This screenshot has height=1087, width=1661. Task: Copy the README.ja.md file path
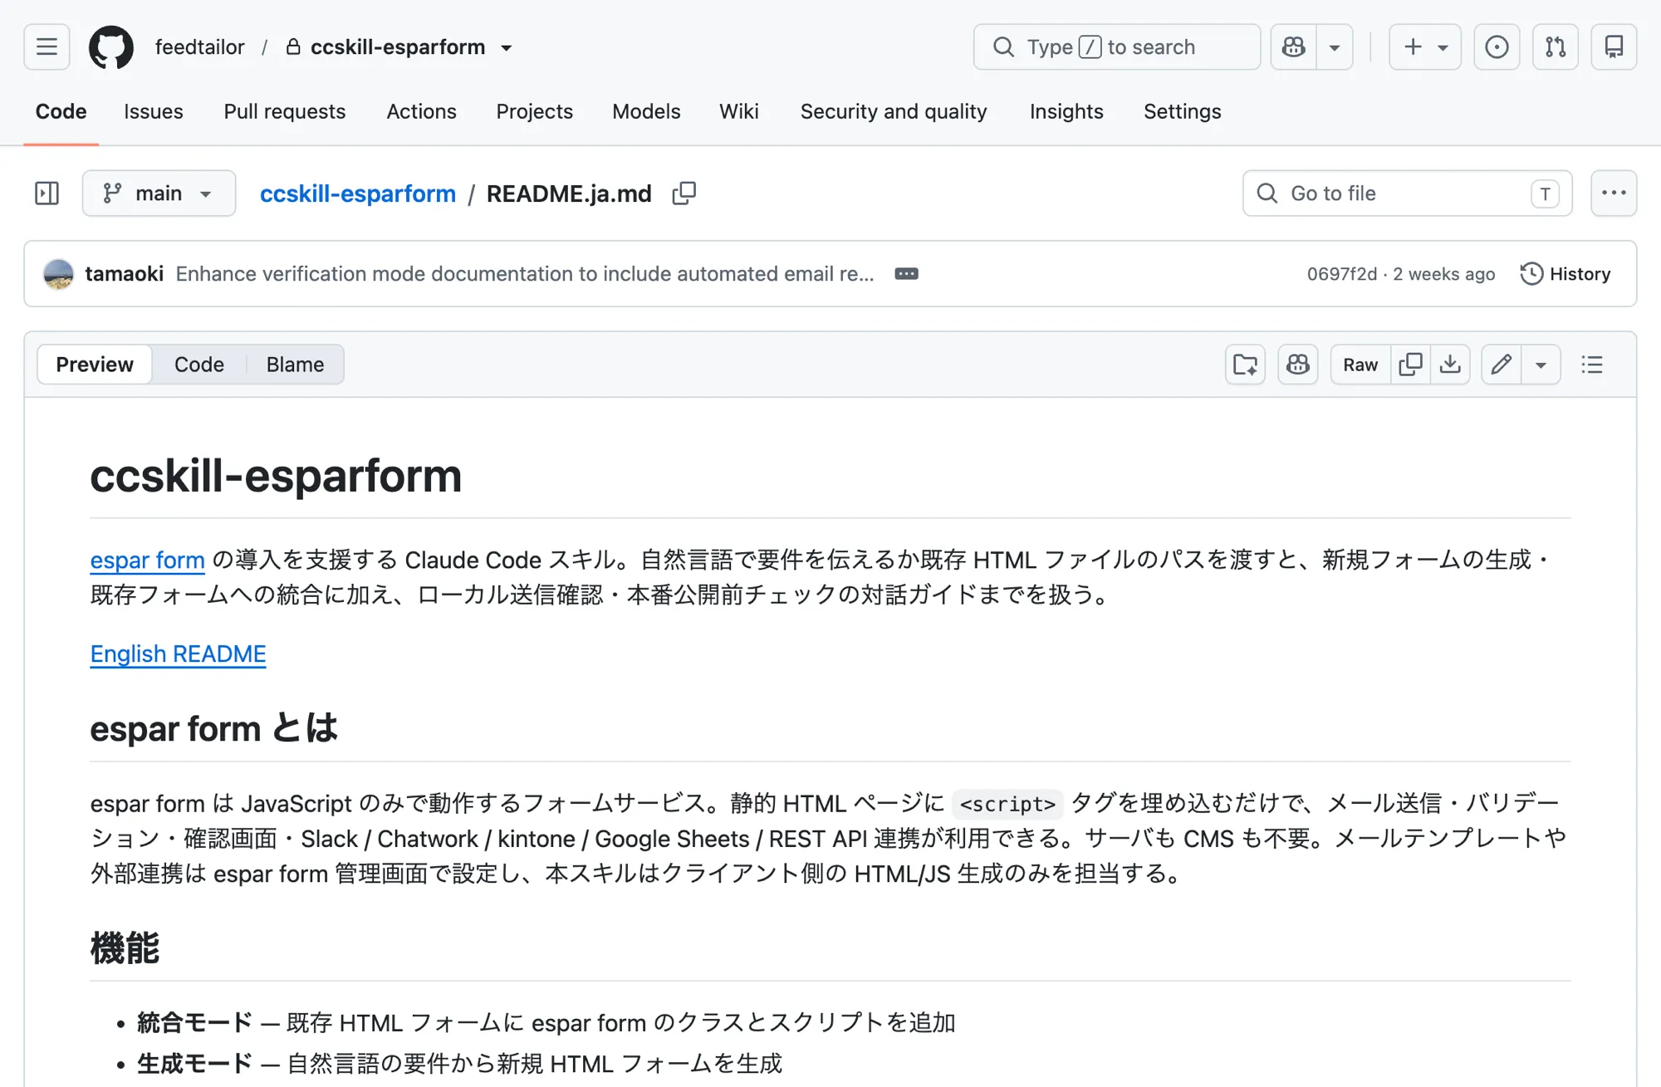(x=684, y=193)
